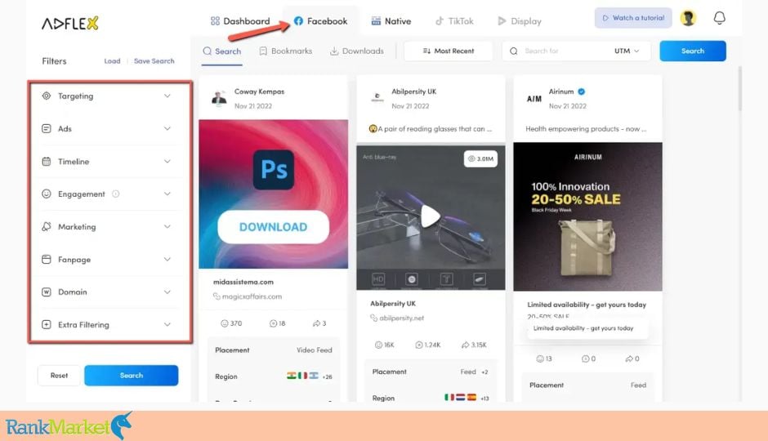Click the Engagement smiley icon
768x441 pixels.
coord(46,194)
